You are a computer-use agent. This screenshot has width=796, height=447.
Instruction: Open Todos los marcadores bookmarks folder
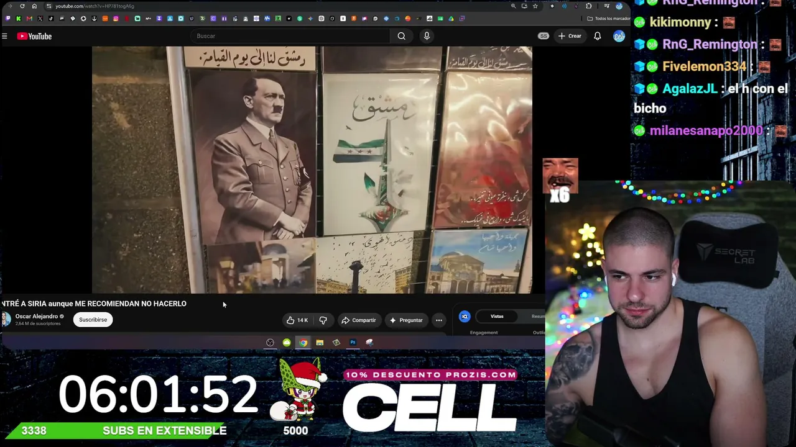pos(608,19)
